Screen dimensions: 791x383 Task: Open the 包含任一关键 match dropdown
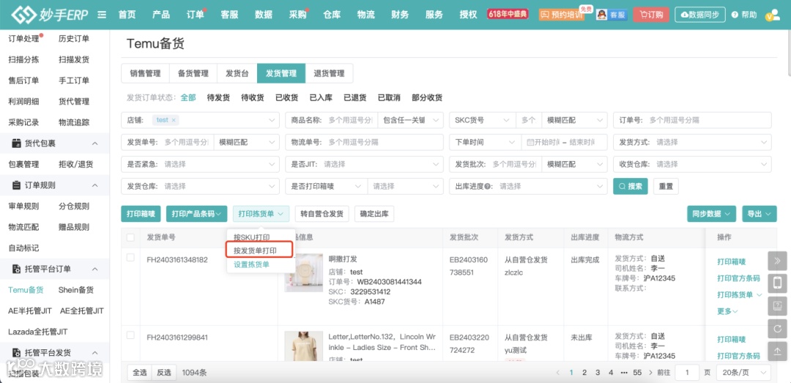click(x=411, y=120)
